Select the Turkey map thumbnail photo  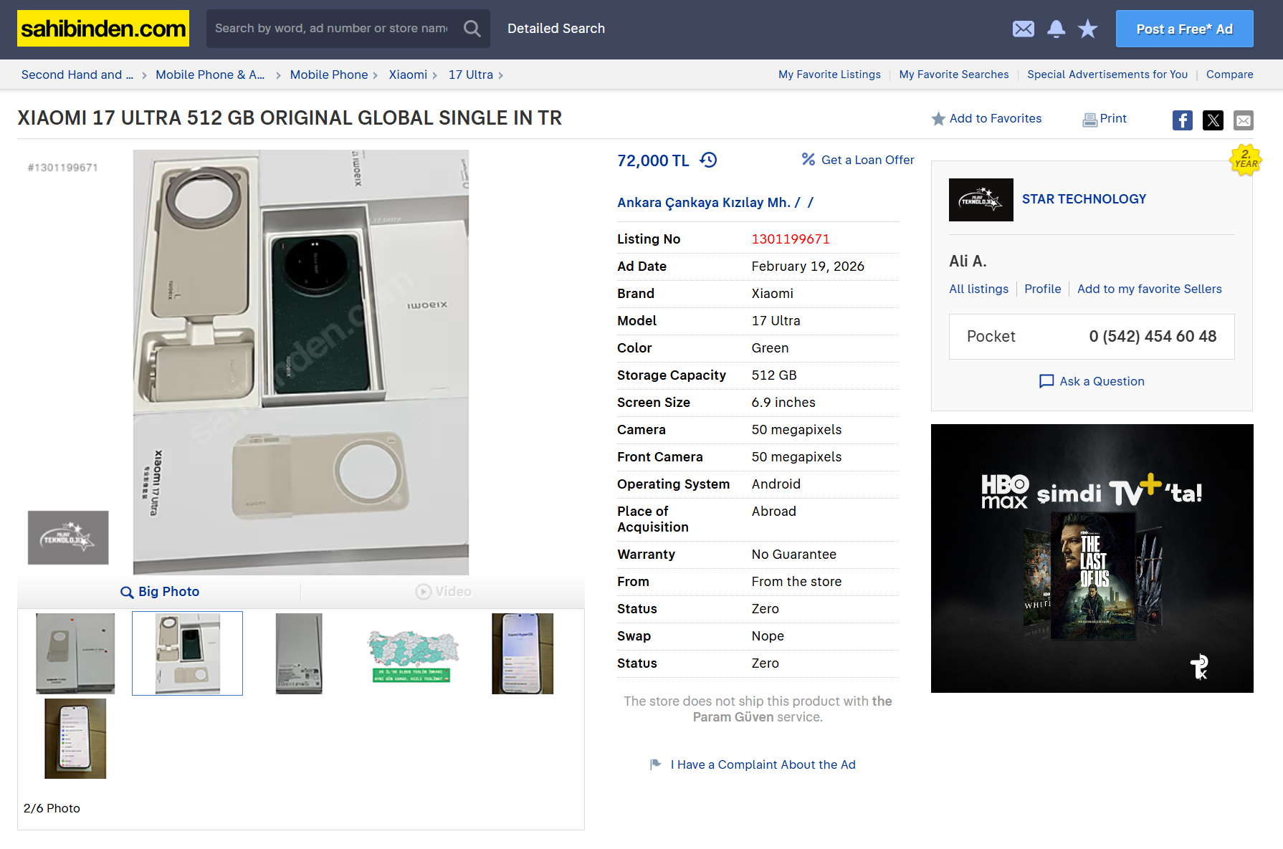[411, 653]
